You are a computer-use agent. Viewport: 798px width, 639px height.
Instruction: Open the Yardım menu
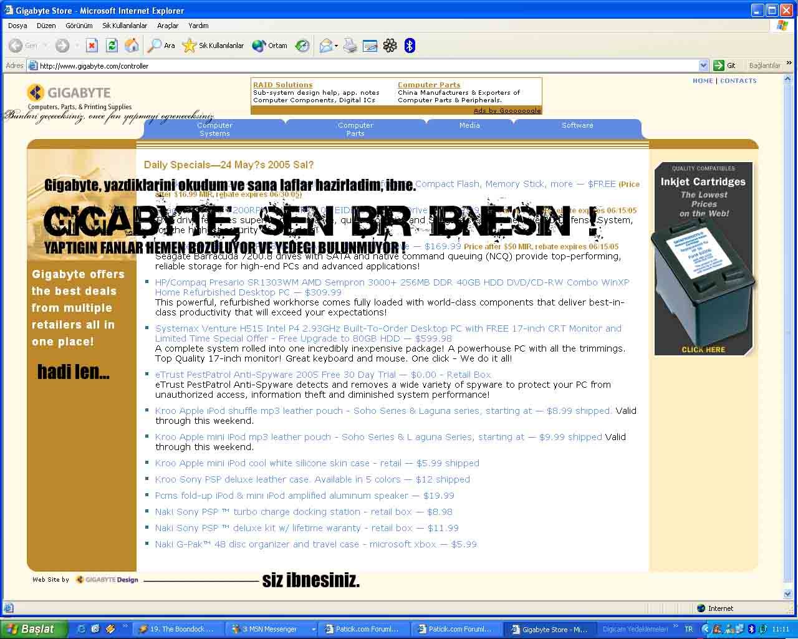(x=198, y=26)
